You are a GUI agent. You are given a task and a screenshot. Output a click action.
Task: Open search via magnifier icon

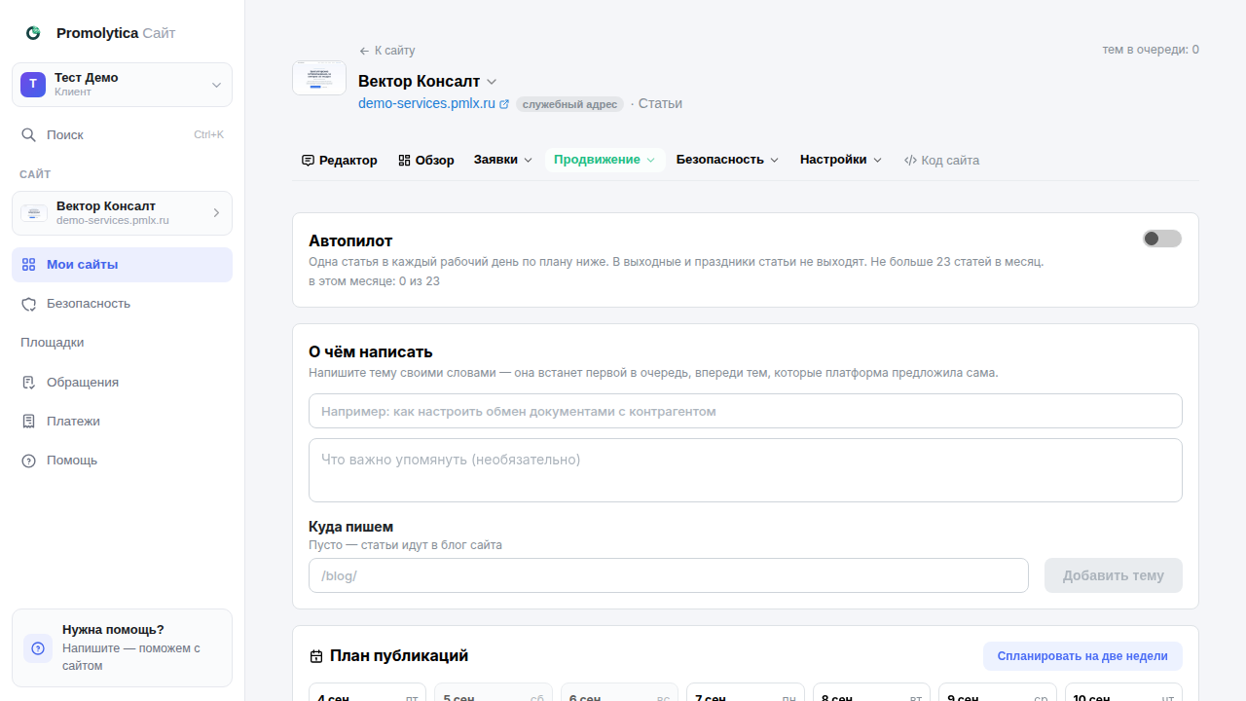(x=29, y=135)
